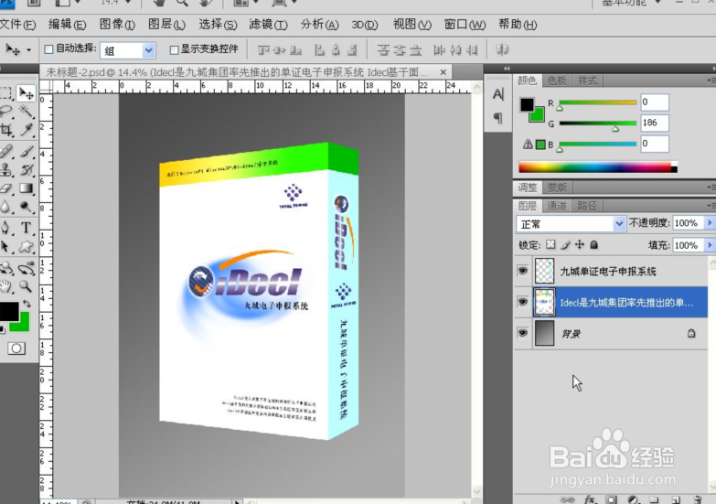The width and height of the screenshot is (716, 504).
Task: Select the 背景 layer thumbnail
Action: (544, 333)
